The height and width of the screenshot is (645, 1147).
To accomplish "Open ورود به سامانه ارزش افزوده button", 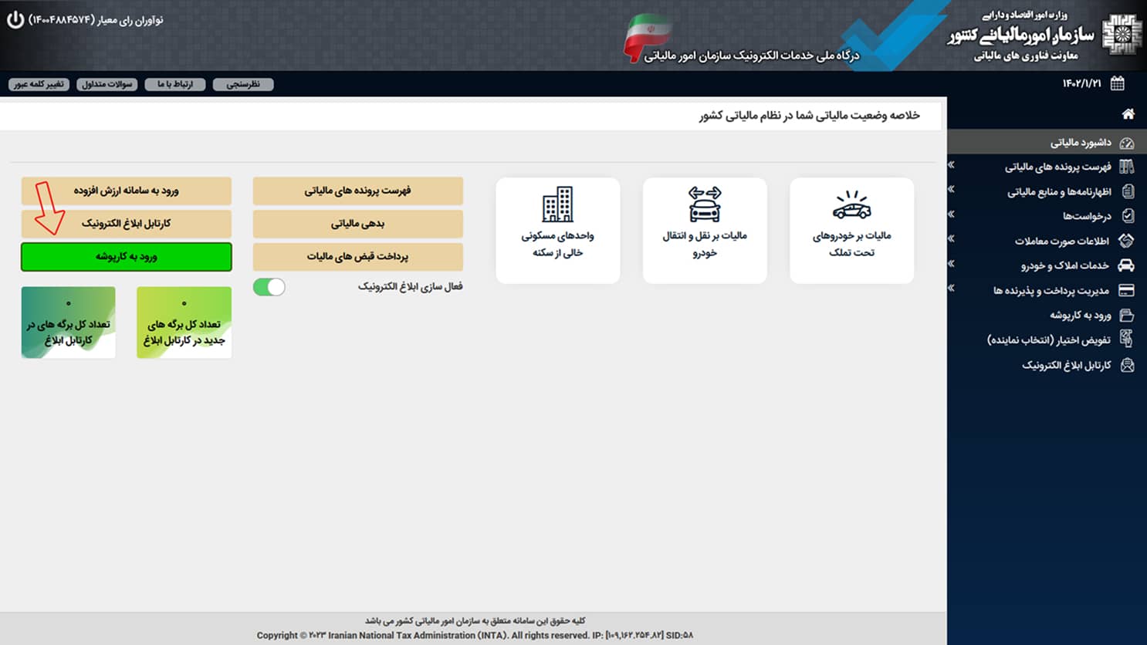I will click(127, 191).
